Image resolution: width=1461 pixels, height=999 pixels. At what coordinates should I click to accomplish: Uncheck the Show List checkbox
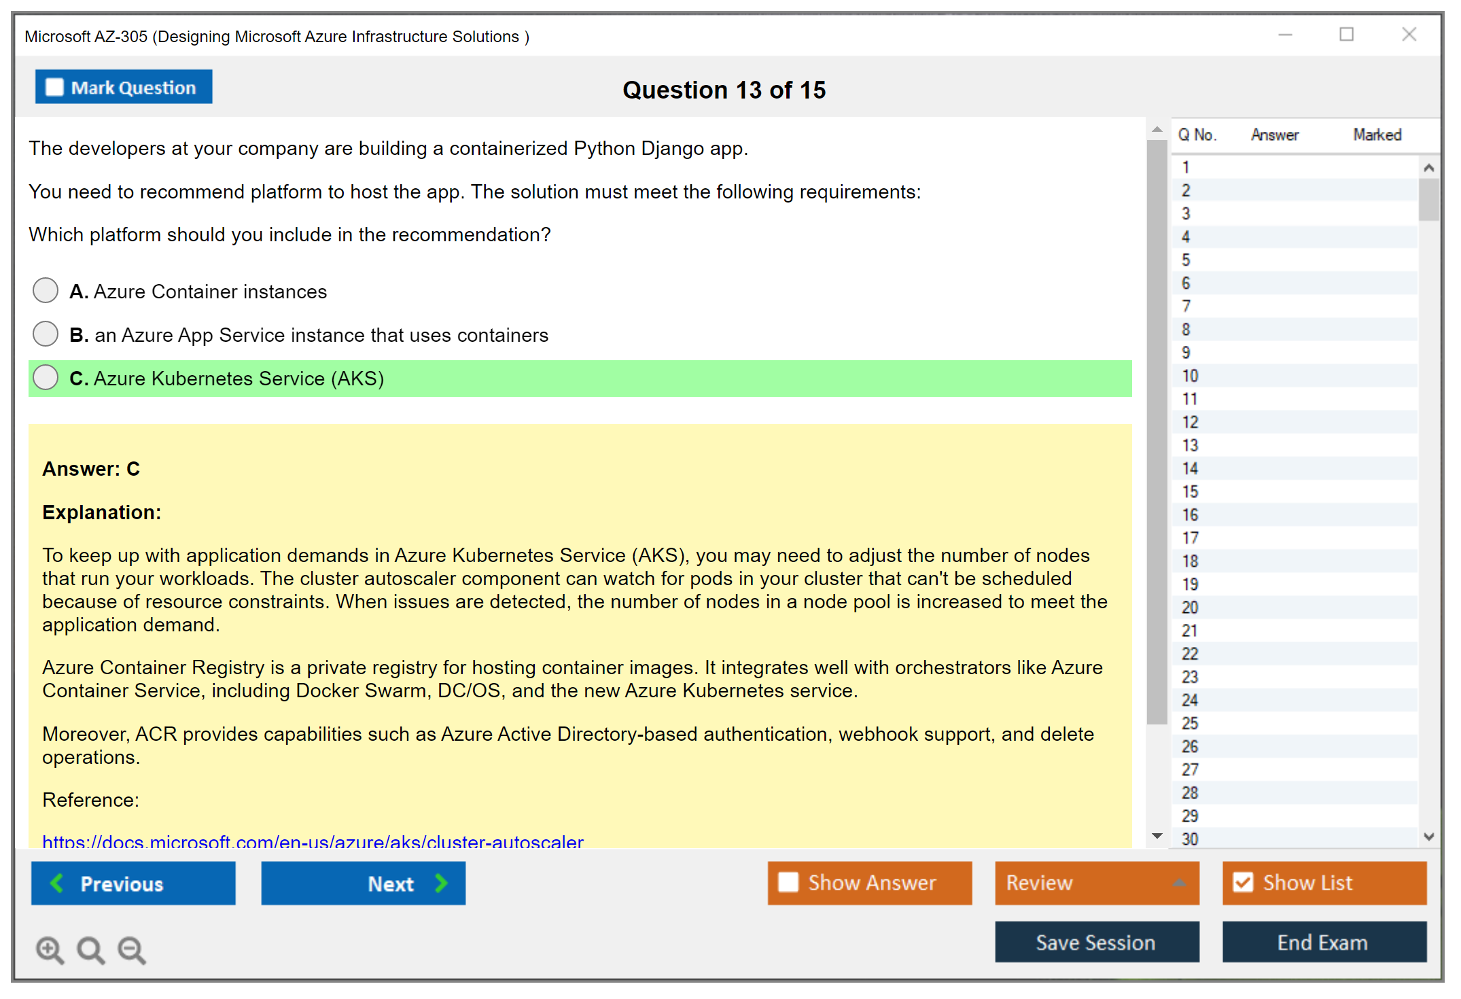tap(1243, 882)
